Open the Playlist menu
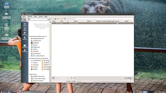This screenshot has width=166, height=93. pyautogui.click(x=30, y=17)
